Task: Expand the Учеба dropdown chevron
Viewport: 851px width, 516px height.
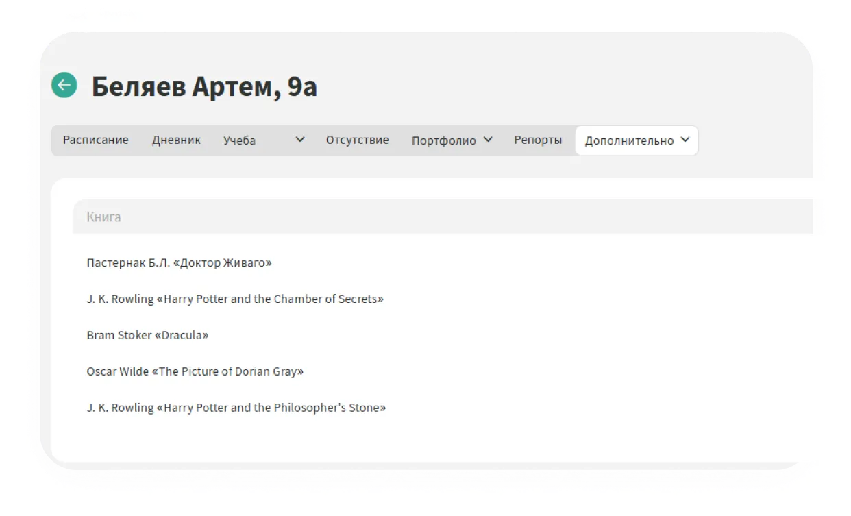Action: pos(299,140)
